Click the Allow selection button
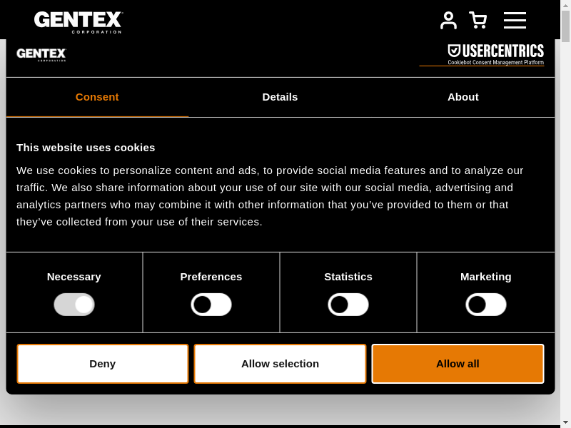The height and width of the screenshot is (428, 571). click(280, 364)
